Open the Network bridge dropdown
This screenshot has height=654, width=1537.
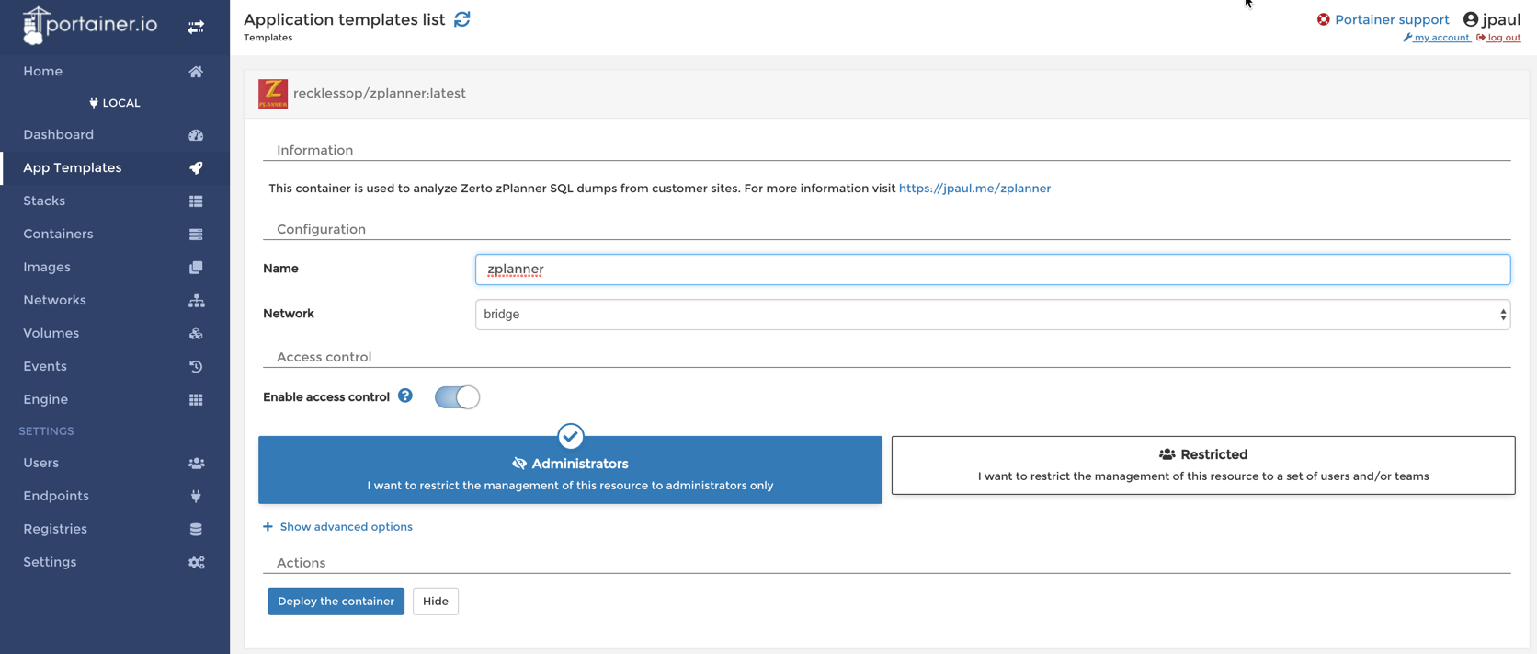[993, 315]
